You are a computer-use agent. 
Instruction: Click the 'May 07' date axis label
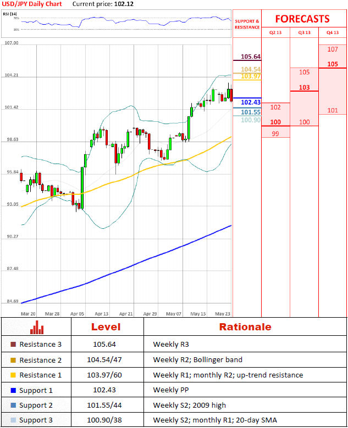point(174,314)
